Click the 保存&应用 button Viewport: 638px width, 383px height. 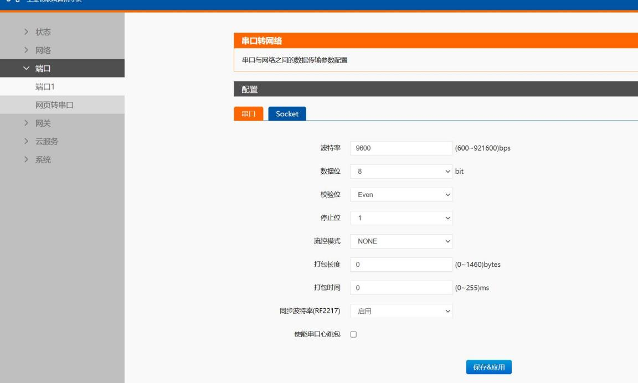tap(488, 368)
